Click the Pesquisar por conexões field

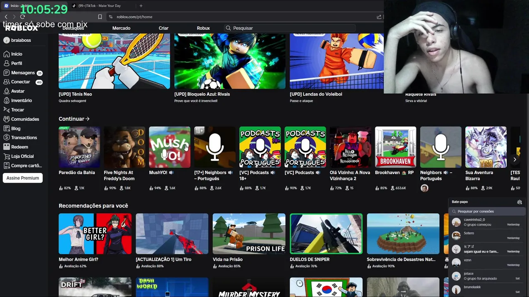(x=487, y=212)
